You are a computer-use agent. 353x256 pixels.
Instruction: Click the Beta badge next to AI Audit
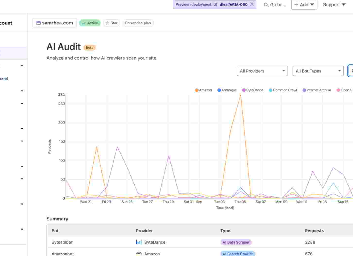[89, 48]
